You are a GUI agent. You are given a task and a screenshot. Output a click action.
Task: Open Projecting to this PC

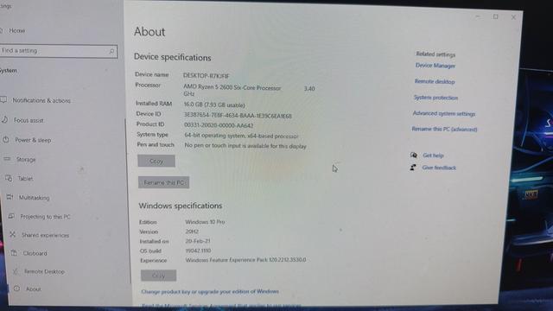coord(45,217)
